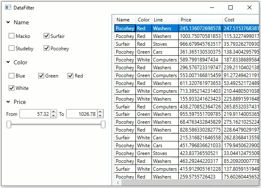Increase the To price spinner value

[x=100, y=112]
